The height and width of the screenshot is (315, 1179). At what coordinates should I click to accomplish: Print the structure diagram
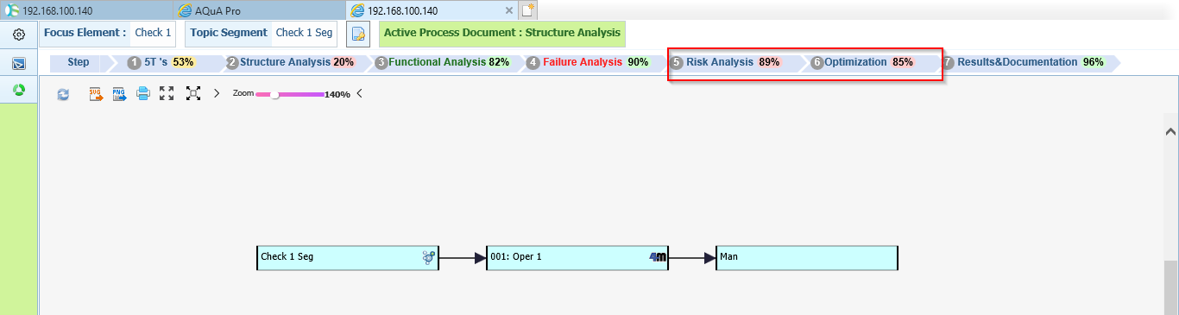(143, 93)
